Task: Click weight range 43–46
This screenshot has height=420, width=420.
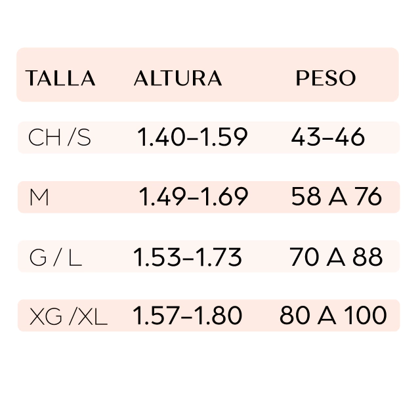Action: (327, 138)
